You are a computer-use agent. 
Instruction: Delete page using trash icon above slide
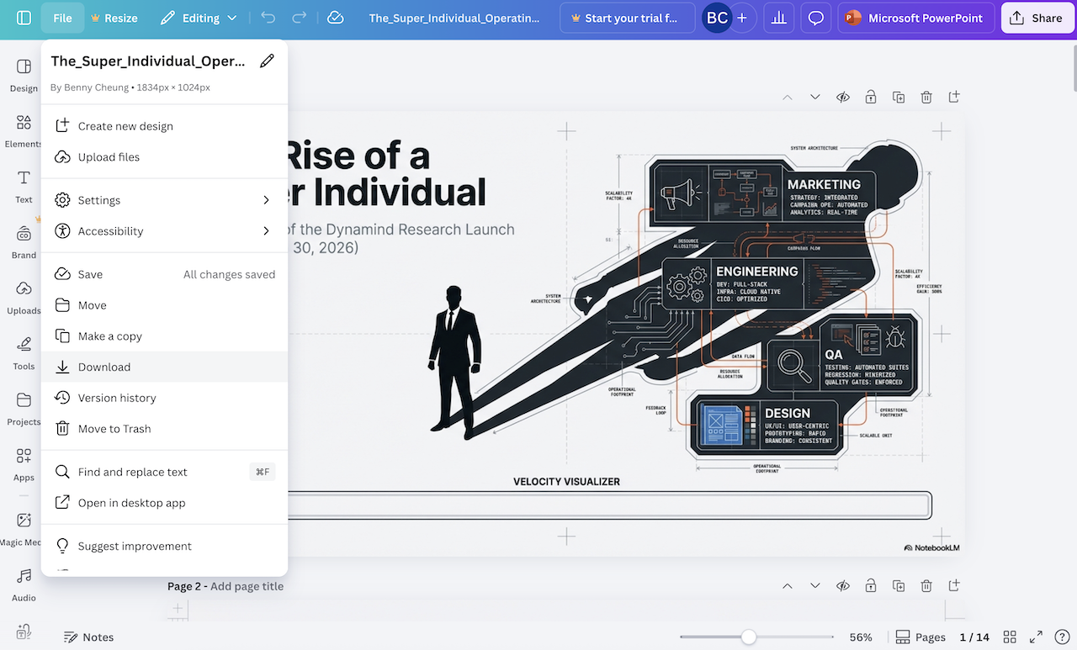(926, 98)
